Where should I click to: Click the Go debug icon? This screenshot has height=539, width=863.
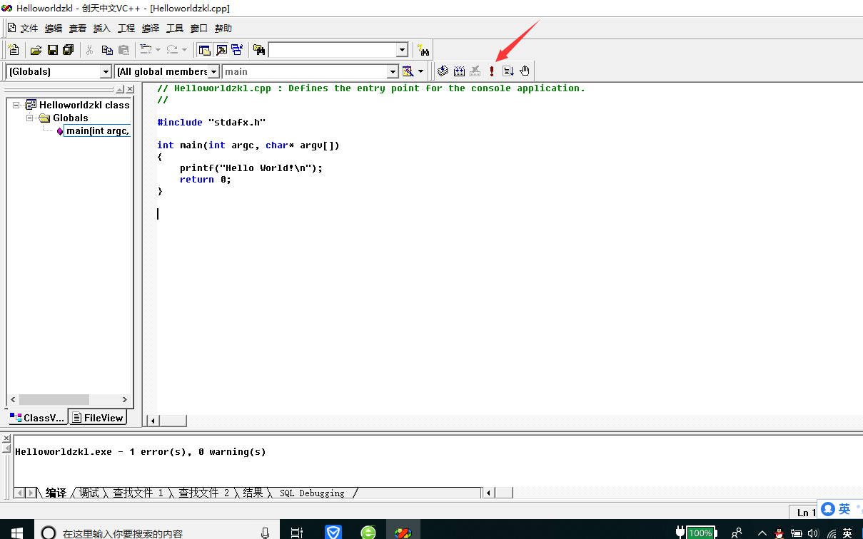point(508,71)
